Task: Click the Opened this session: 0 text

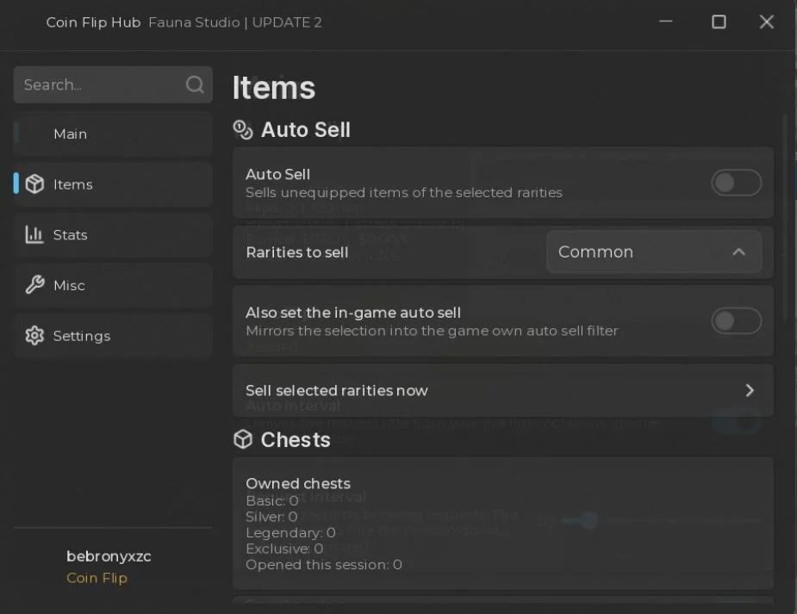Action: (x=324, y=565)
